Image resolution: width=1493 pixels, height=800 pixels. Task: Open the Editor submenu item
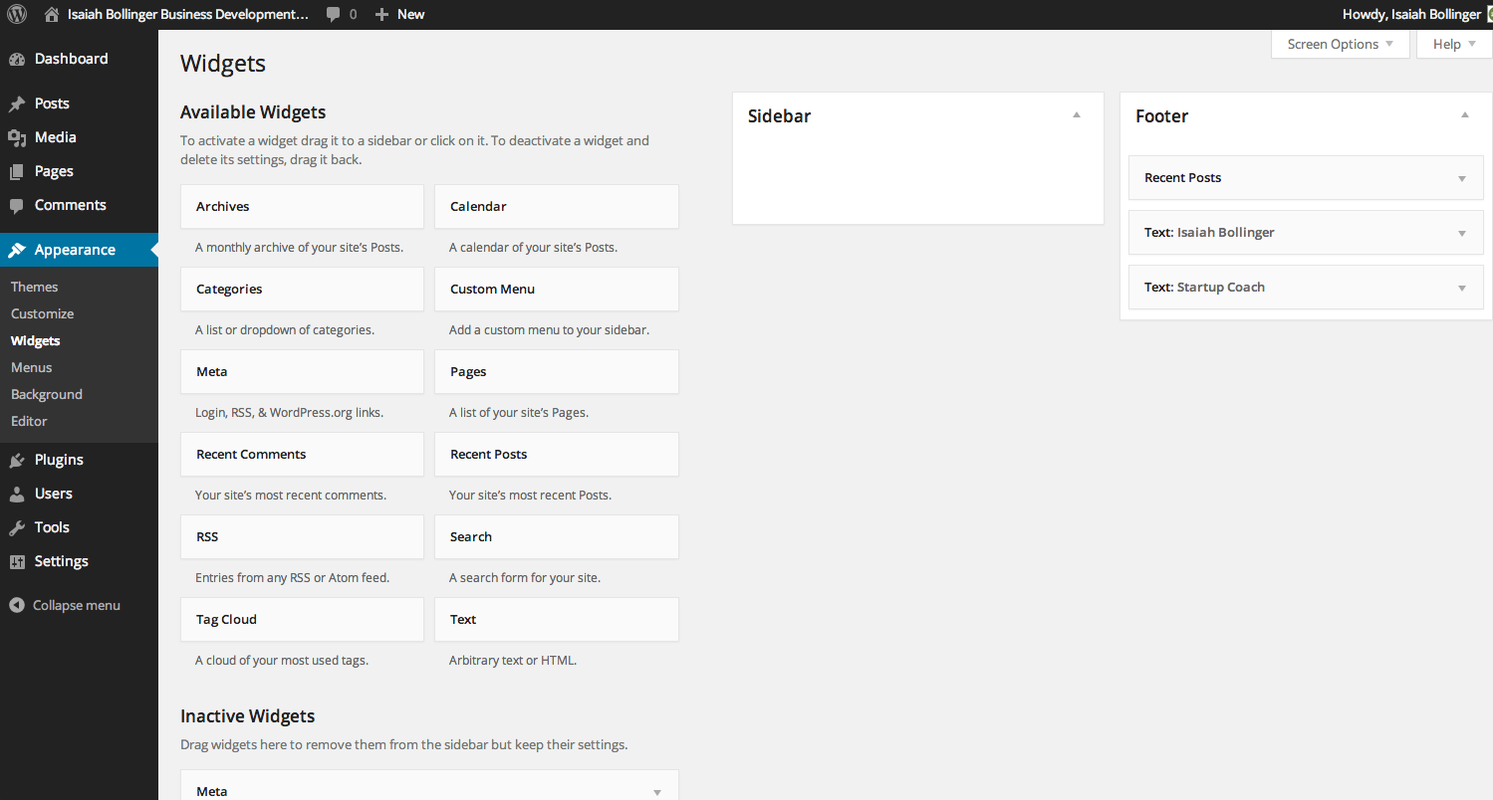29,421
